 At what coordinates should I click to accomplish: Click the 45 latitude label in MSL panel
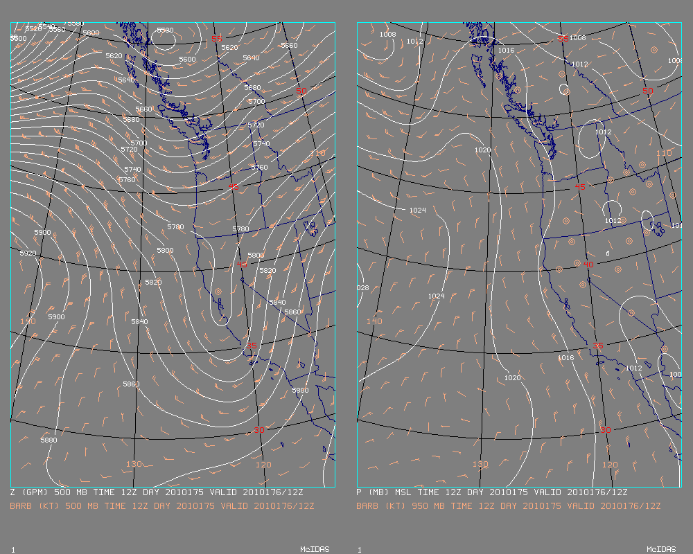pyautogui.click(x=580, y=187)
